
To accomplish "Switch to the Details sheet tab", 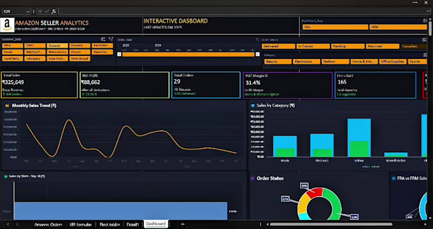I will coord(132,225).
